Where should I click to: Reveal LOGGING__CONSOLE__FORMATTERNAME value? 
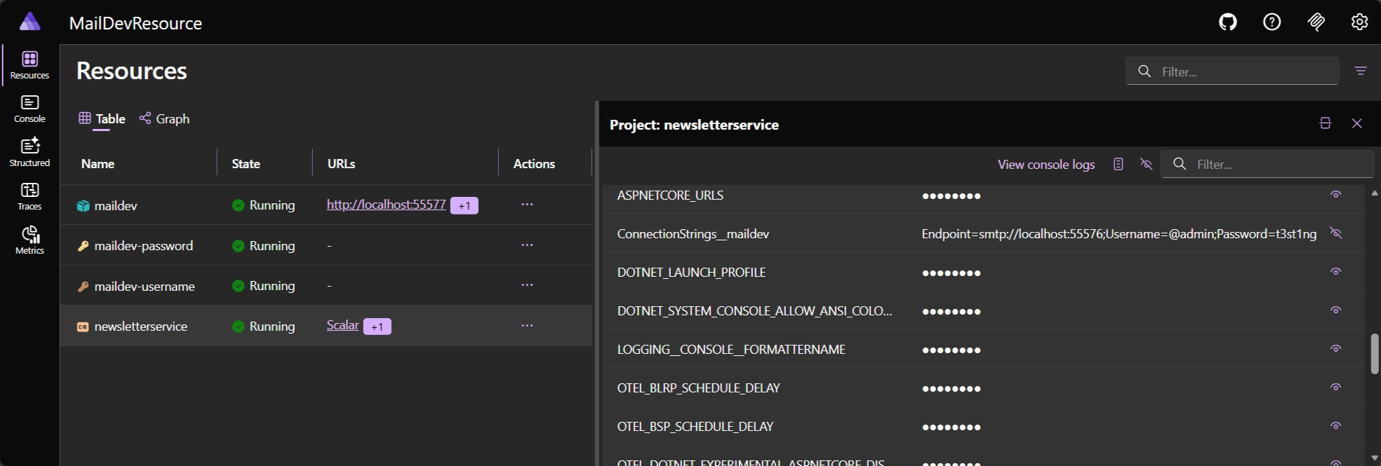click(x=1335, y=349)
